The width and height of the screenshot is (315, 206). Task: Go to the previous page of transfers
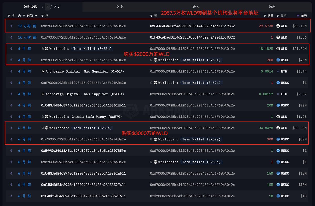click(x=42, y=7)
